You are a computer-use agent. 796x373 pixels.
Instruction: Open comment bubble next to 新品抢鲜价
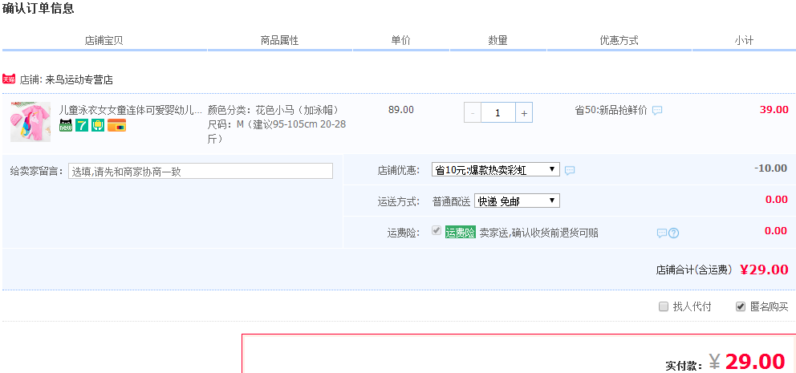coord(657,110)
